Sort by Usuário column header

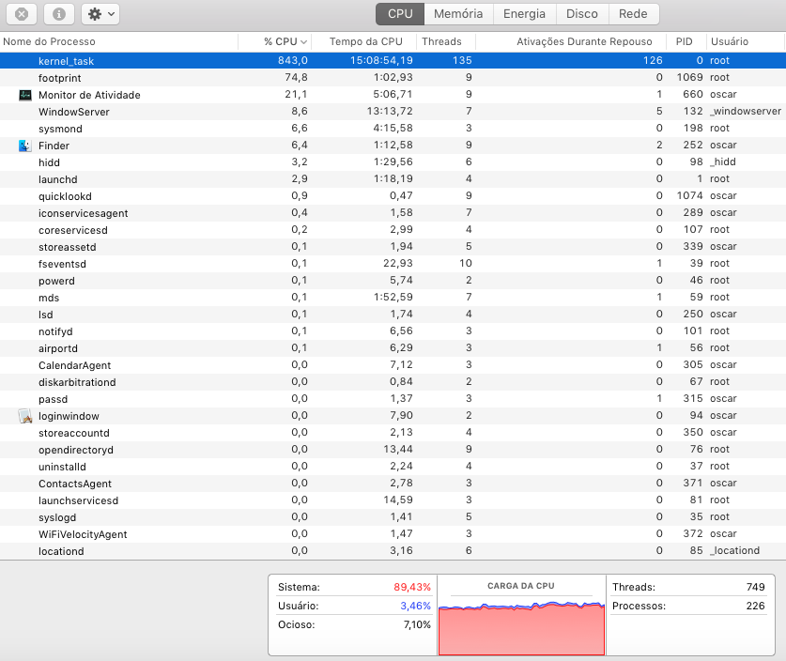[746, 41]
